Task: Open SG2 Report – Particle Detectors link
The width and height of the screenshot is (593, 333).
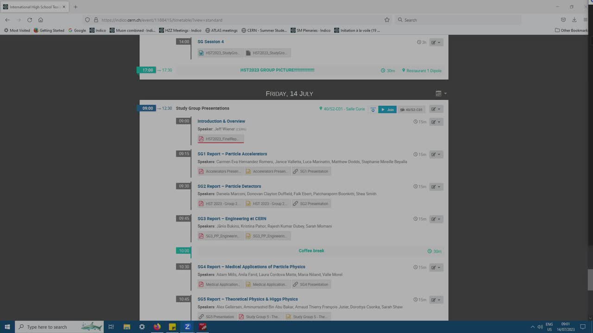Action: 229,186
